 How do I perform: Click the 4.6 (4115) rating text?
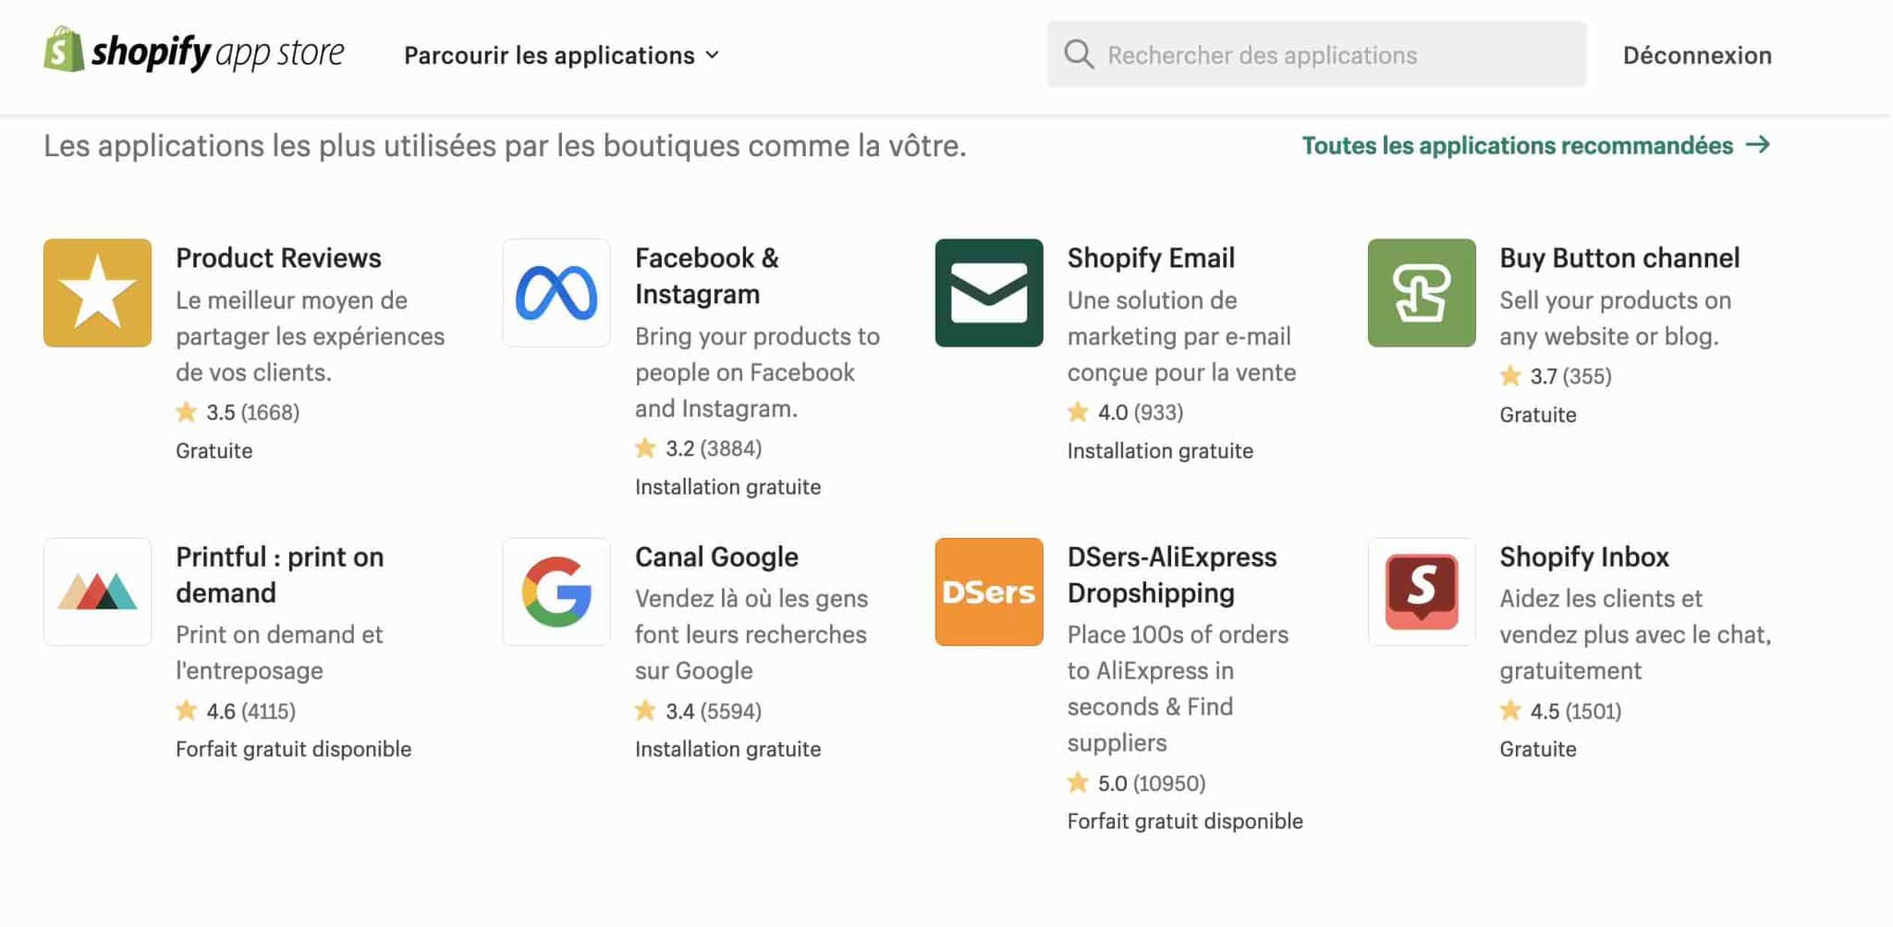(250, 711)
